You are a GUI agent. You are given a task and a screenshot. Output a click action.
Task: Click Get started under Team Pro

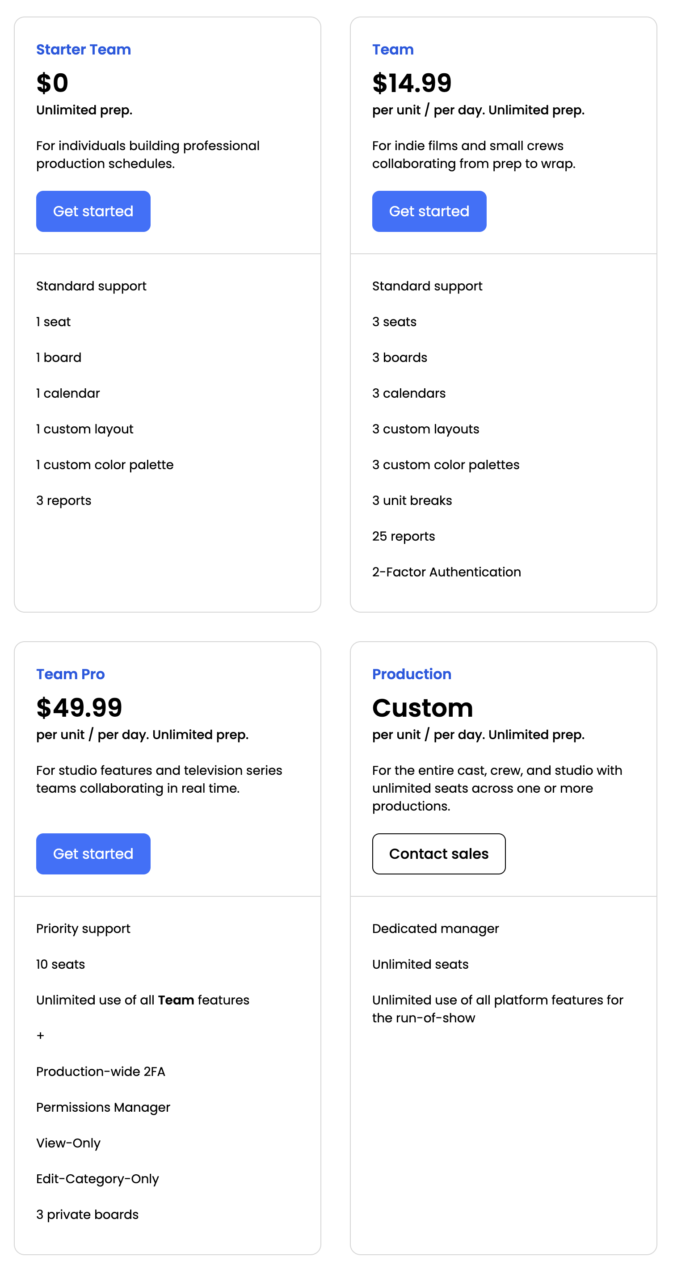93,854
